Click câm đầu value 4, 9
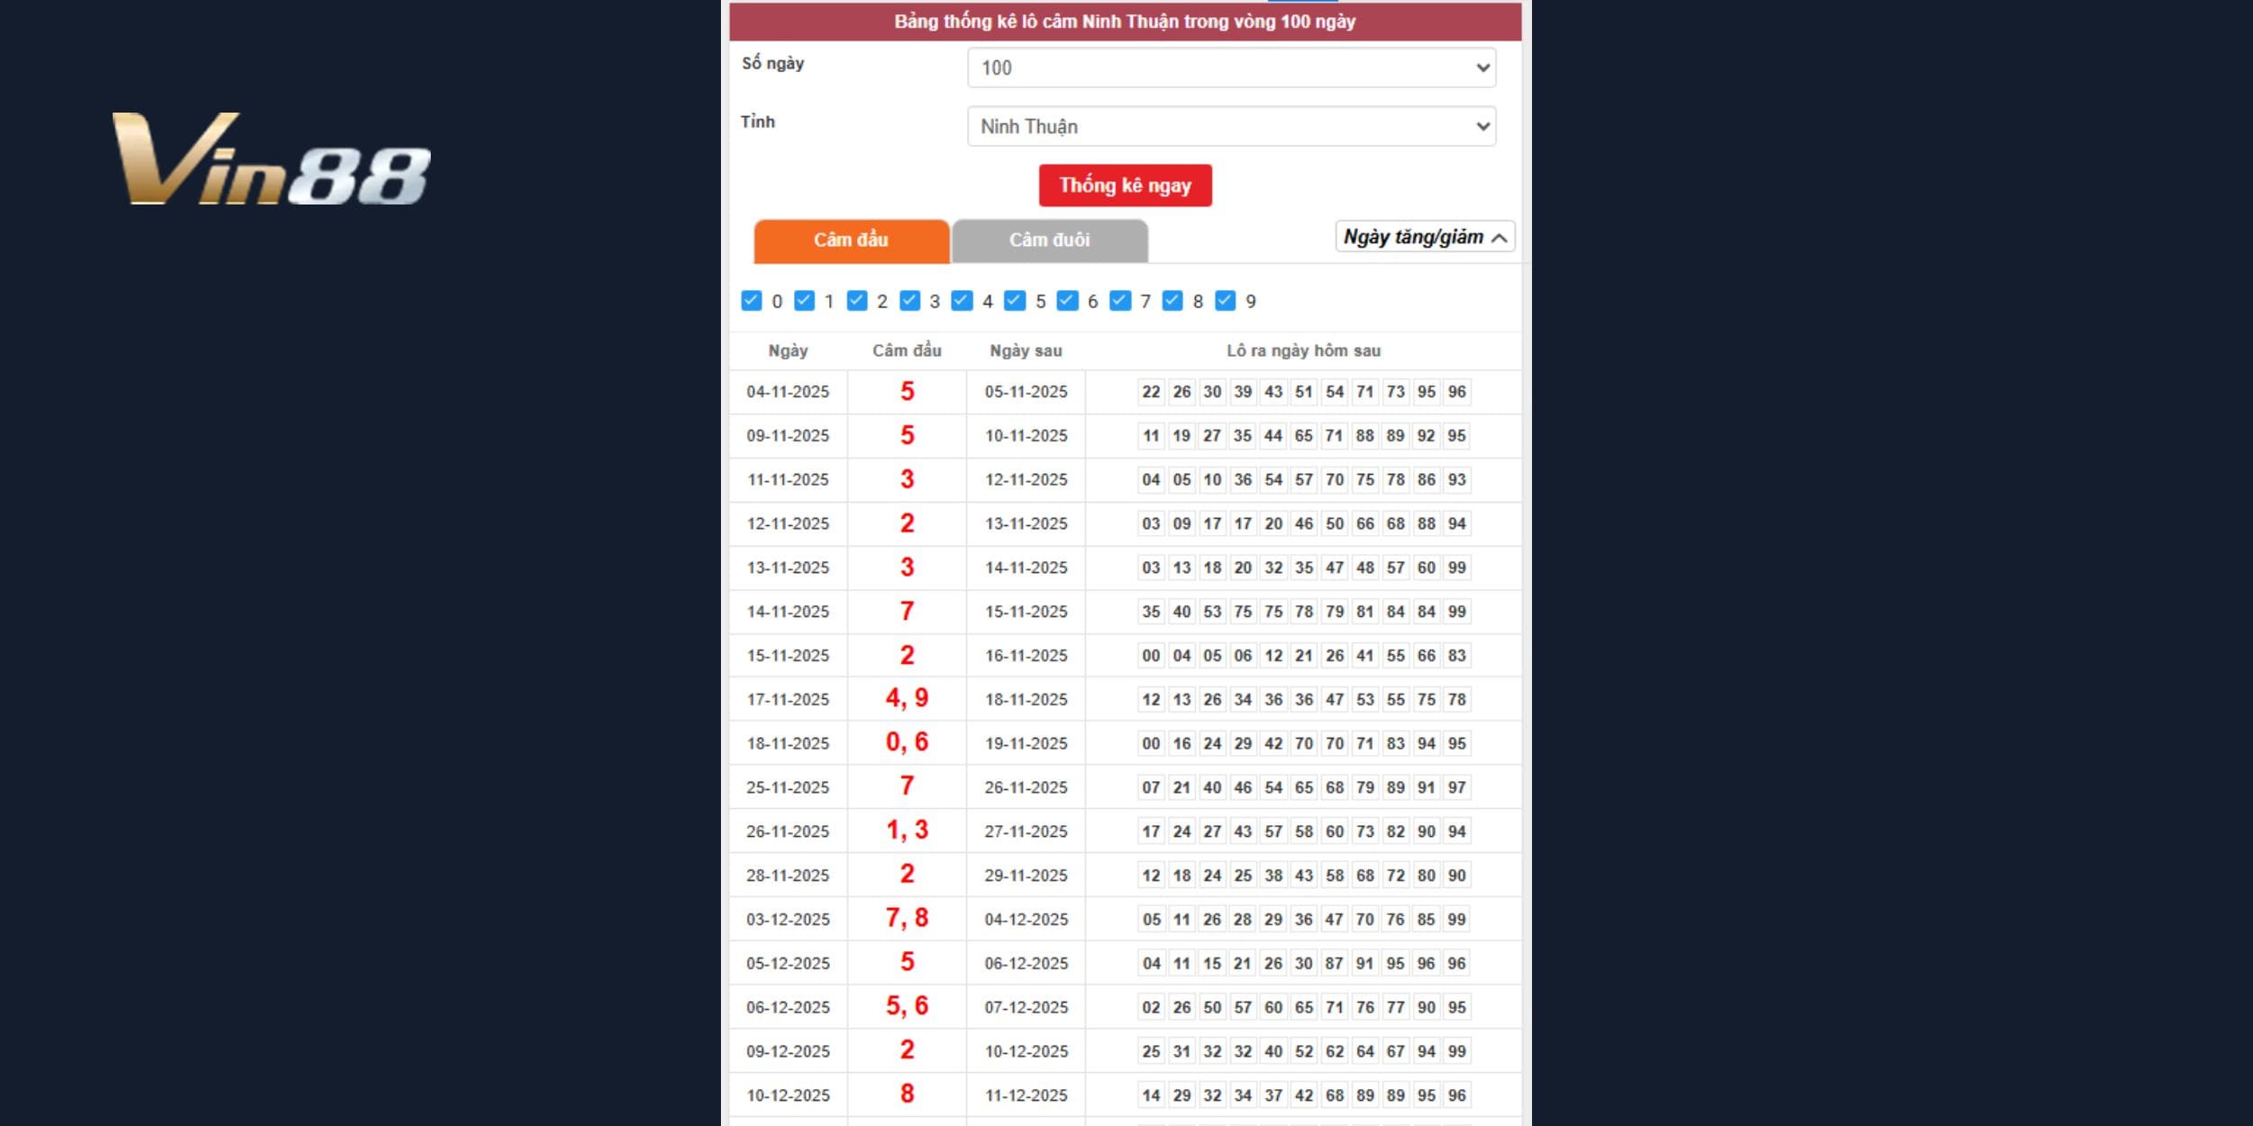 [x=907, y=699]
